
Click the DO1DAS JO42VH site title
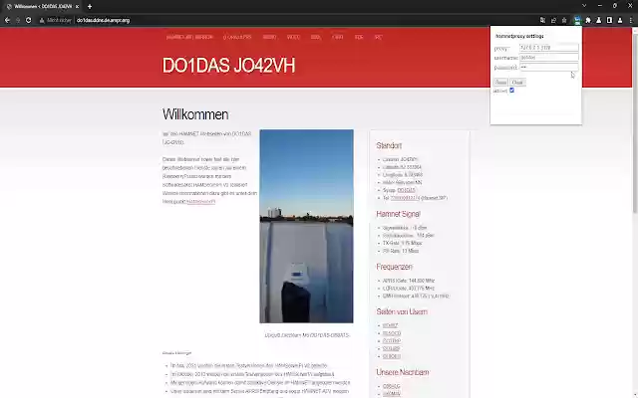pos(228,66)
